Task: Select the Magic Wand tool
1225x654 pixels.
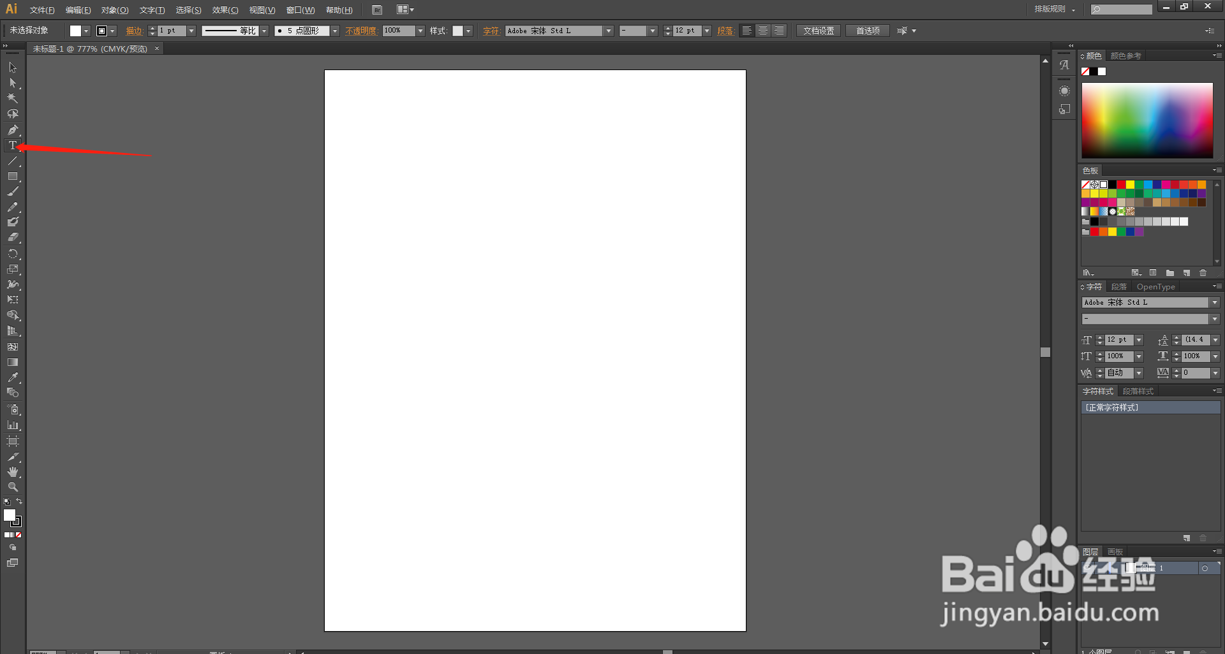Action: click(12, 98)
